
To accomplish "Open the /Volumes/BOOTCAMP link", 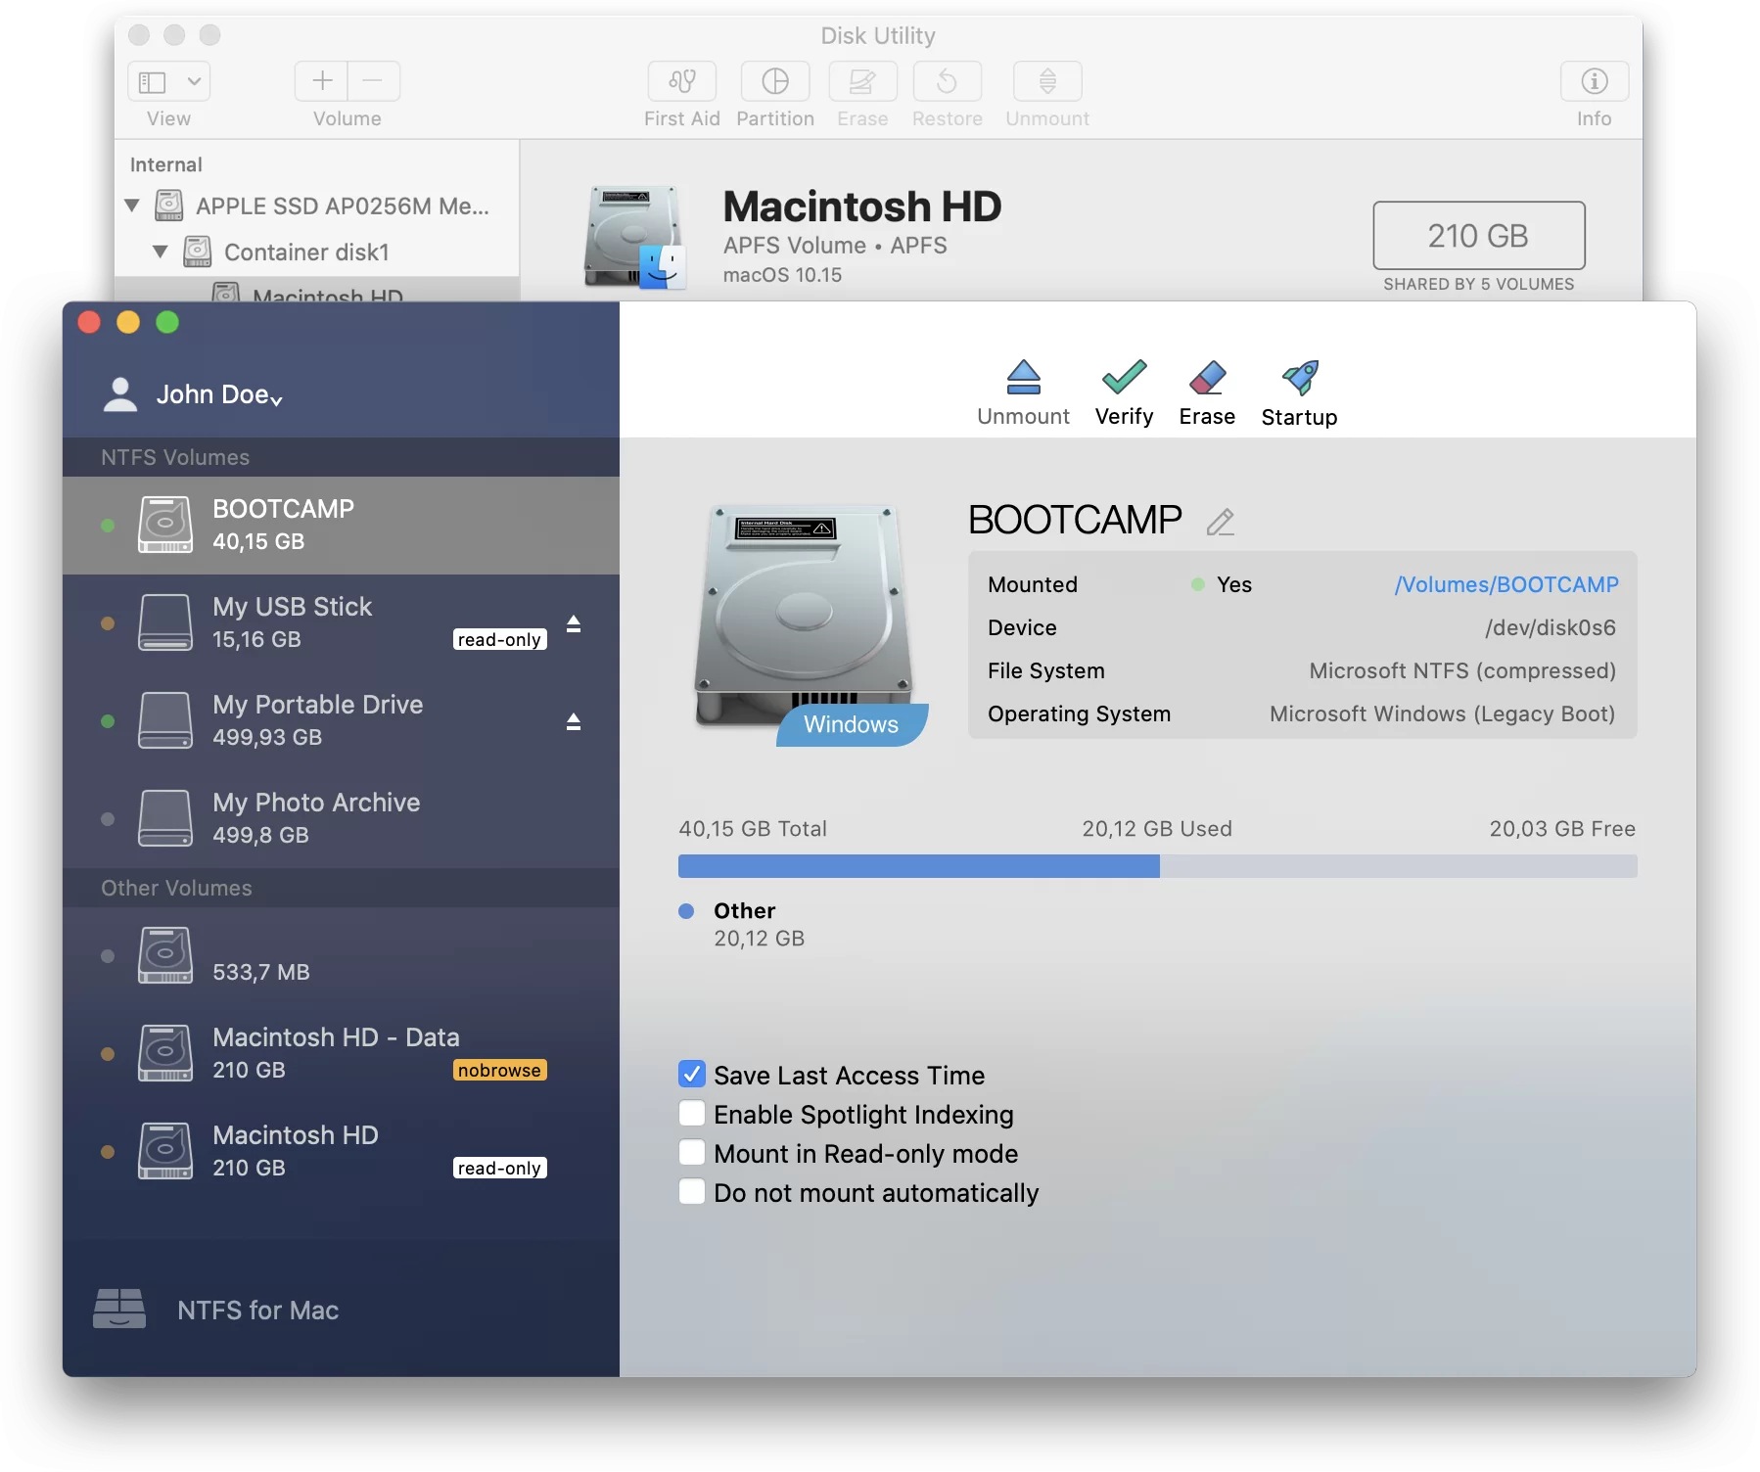I will pyautogui.click(x=1507, y=584).
